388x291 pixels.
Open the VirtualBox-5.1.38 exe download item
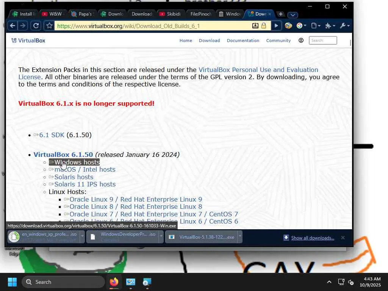(x=202, y=237)
